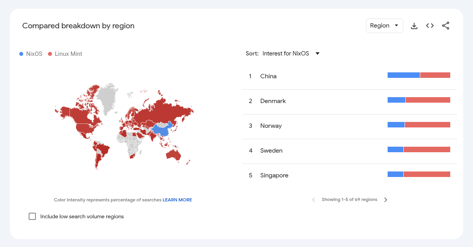Open the LEARN MORE link
Screen dimensions: 473x247
pos(177,200)
